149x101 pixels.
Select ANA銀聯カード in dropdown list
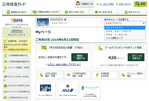click(x=125, y=38)
